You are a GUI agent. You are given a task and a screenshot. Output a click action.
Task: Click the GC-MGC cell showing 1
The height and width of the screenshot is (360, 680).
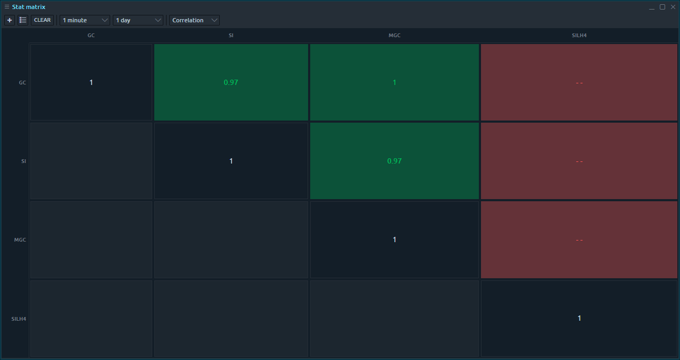394,82
